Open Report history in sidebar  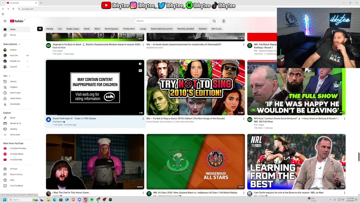tap(16, 174)
